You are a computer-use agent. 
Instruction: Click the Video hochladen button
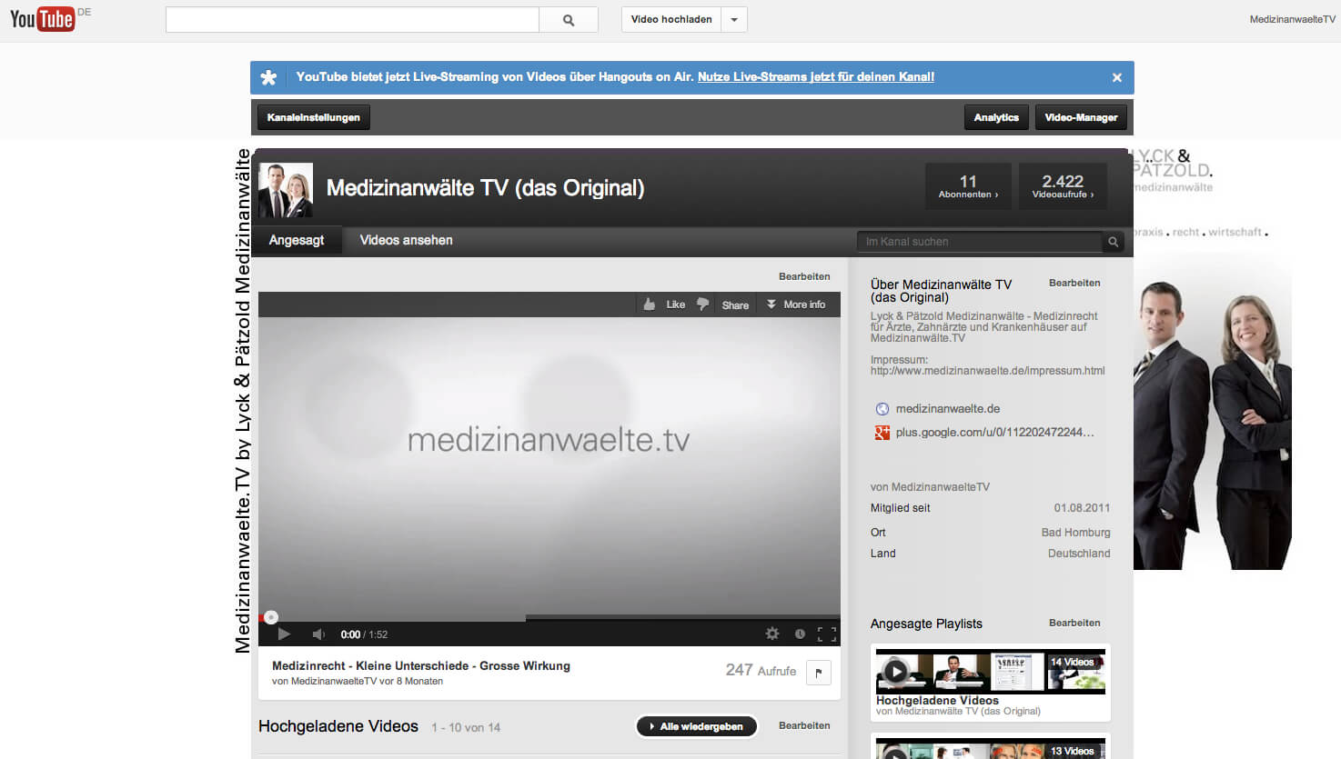(671, 19)
